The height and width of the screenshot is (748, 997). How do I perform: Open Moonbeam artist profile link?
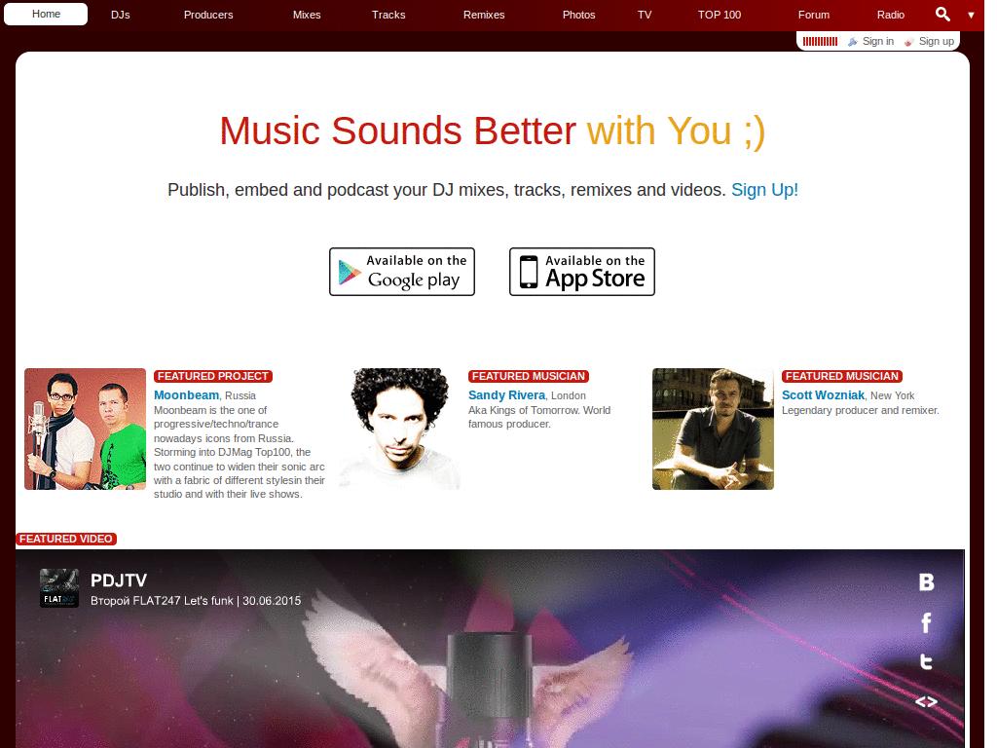click(x=186, y=395)
